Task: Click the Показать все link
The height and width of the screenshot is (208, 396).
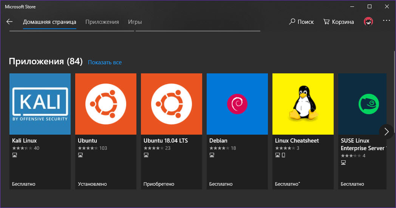Action: tap(105, 62)
